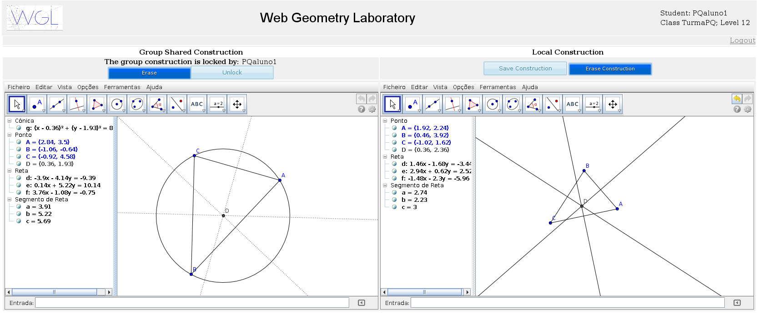
Task: Collapse the Segmento de Reta group in local panel
Action: tap(385, 185)
